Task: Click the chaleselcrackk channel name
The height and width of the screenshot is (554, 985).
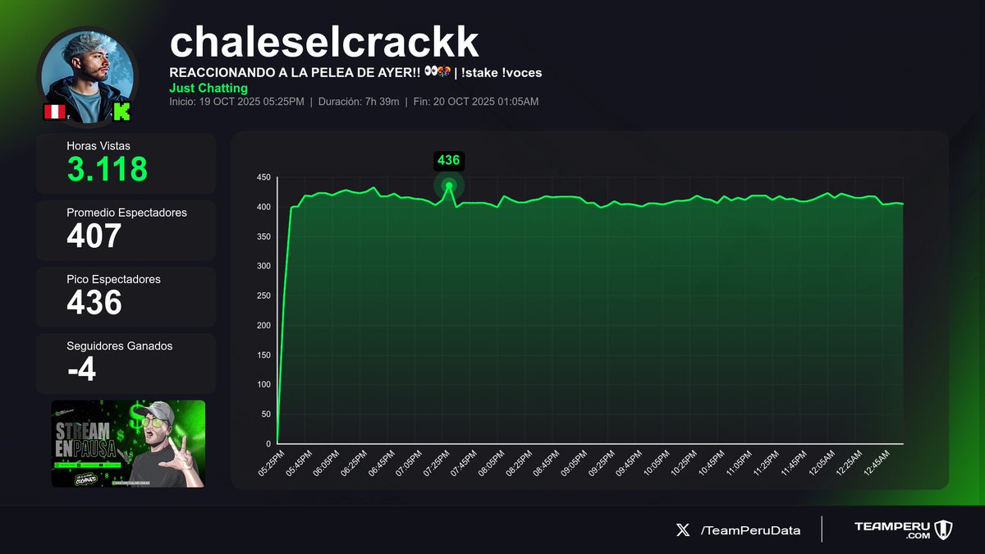Action: [326, 41]
